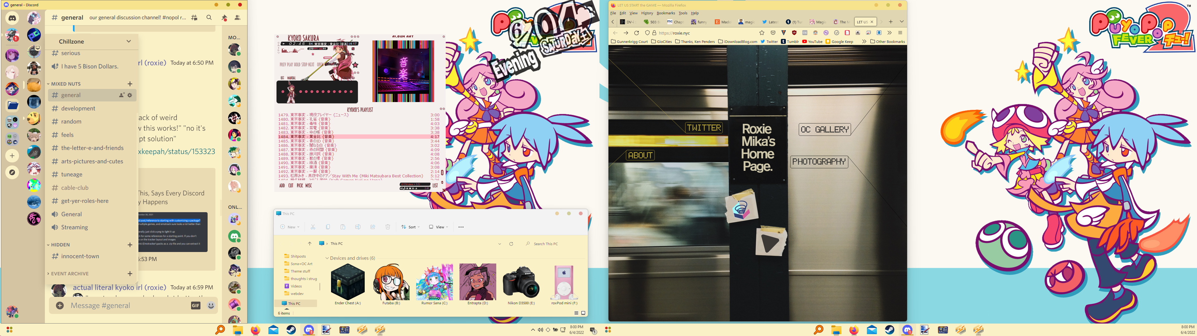Image resolution: width=1197 pixels, height=336 pixels.
Task: Expand Chillzone server dropdown menu
Action: [129, 41]
